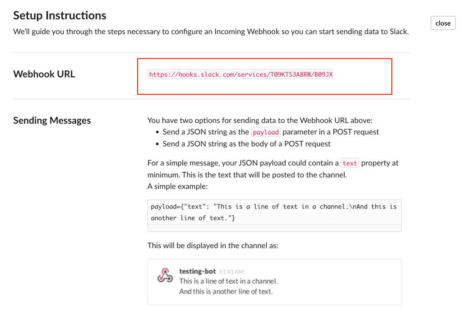Click inside the payload example code block
The image size is (462, 310).
pos(274,212)
